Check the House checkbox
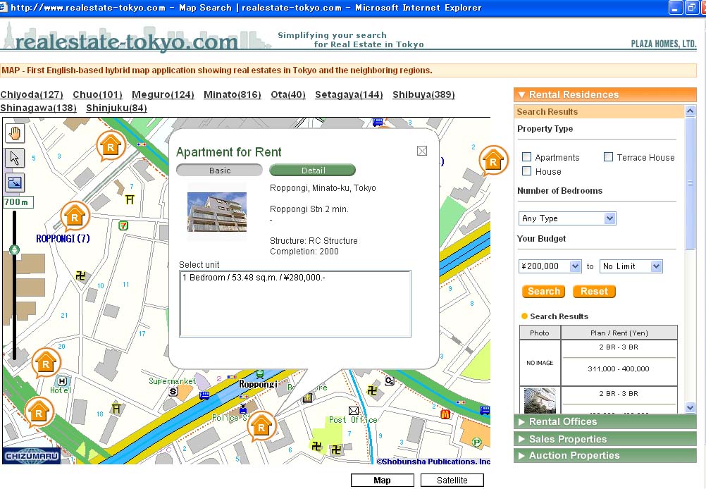 click(526, 171)
